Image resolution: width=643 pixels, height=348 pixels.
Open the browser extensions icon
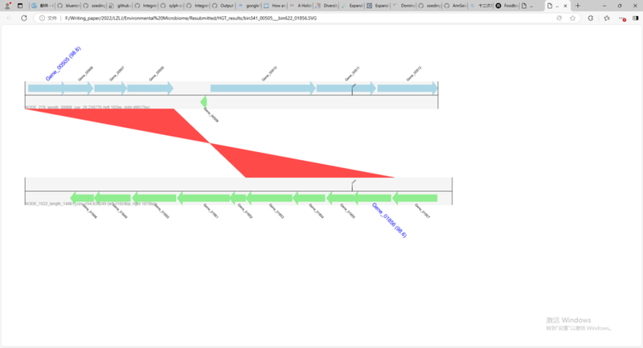pyautogui.click(x=591, y=17)
